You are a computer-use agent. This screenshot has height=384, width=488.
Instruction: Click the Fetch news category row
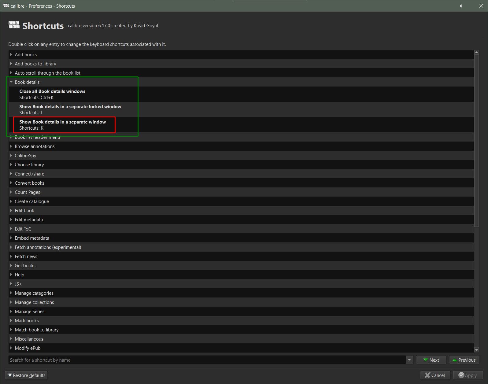[x=241, y=256]
